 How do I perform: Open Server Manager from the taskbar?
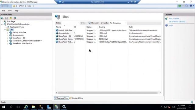point(49,107)
